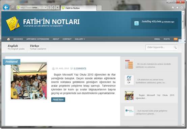Open the ARCHIVES menu item
The width and height of the screenshot is (187, 129).
point(18,39)
